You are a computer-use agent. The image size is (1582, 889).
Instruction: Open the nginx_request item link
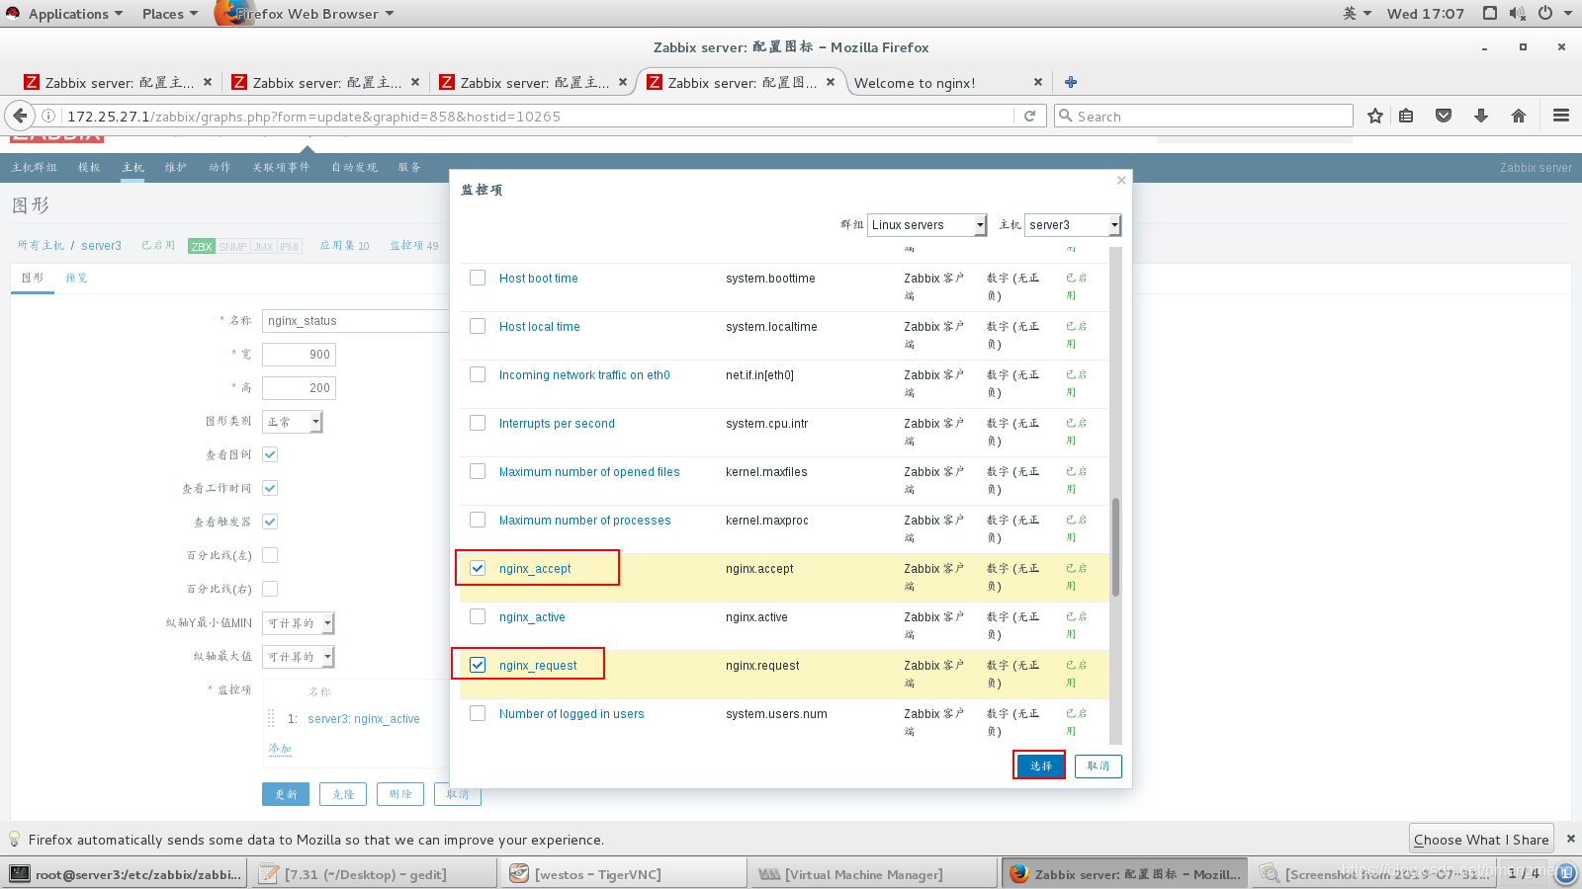[x=538, y=665]
